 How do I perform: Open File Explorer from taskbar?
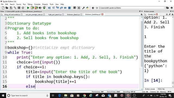coord(66,96)
